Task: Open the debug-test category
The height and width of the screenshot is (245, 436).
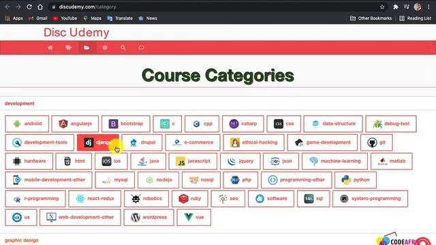Action: click(x=391, y=124)
